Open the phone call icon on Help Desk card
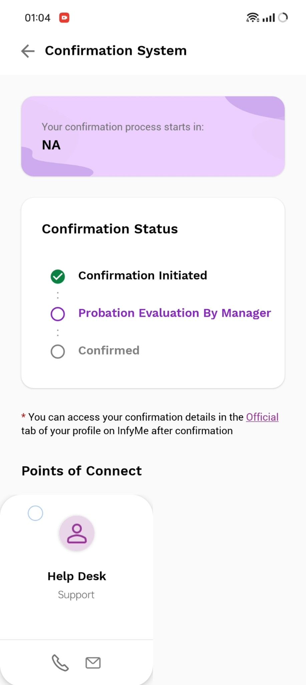306x685 pixels. (x=60, y=663)
